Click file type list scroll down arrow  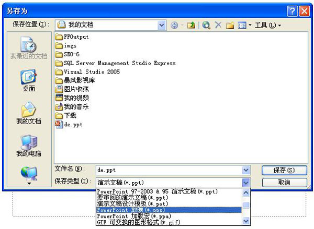coord(246,221)
